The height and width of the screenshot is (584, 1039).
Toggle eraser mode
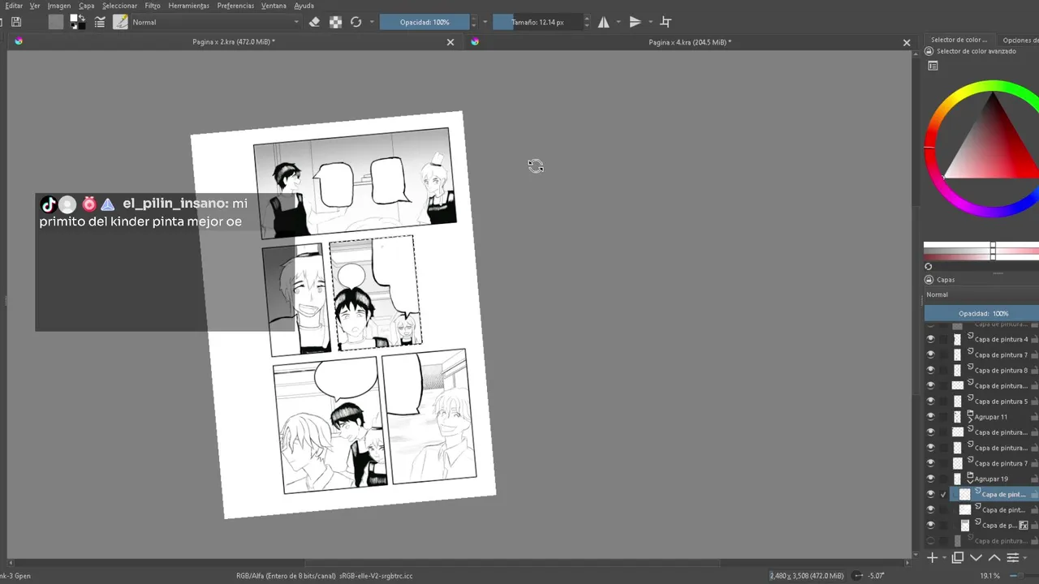[x=315, y=22]
